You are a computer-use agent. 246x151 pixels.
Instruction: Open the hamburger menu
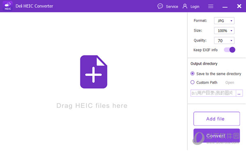point(211,6)
